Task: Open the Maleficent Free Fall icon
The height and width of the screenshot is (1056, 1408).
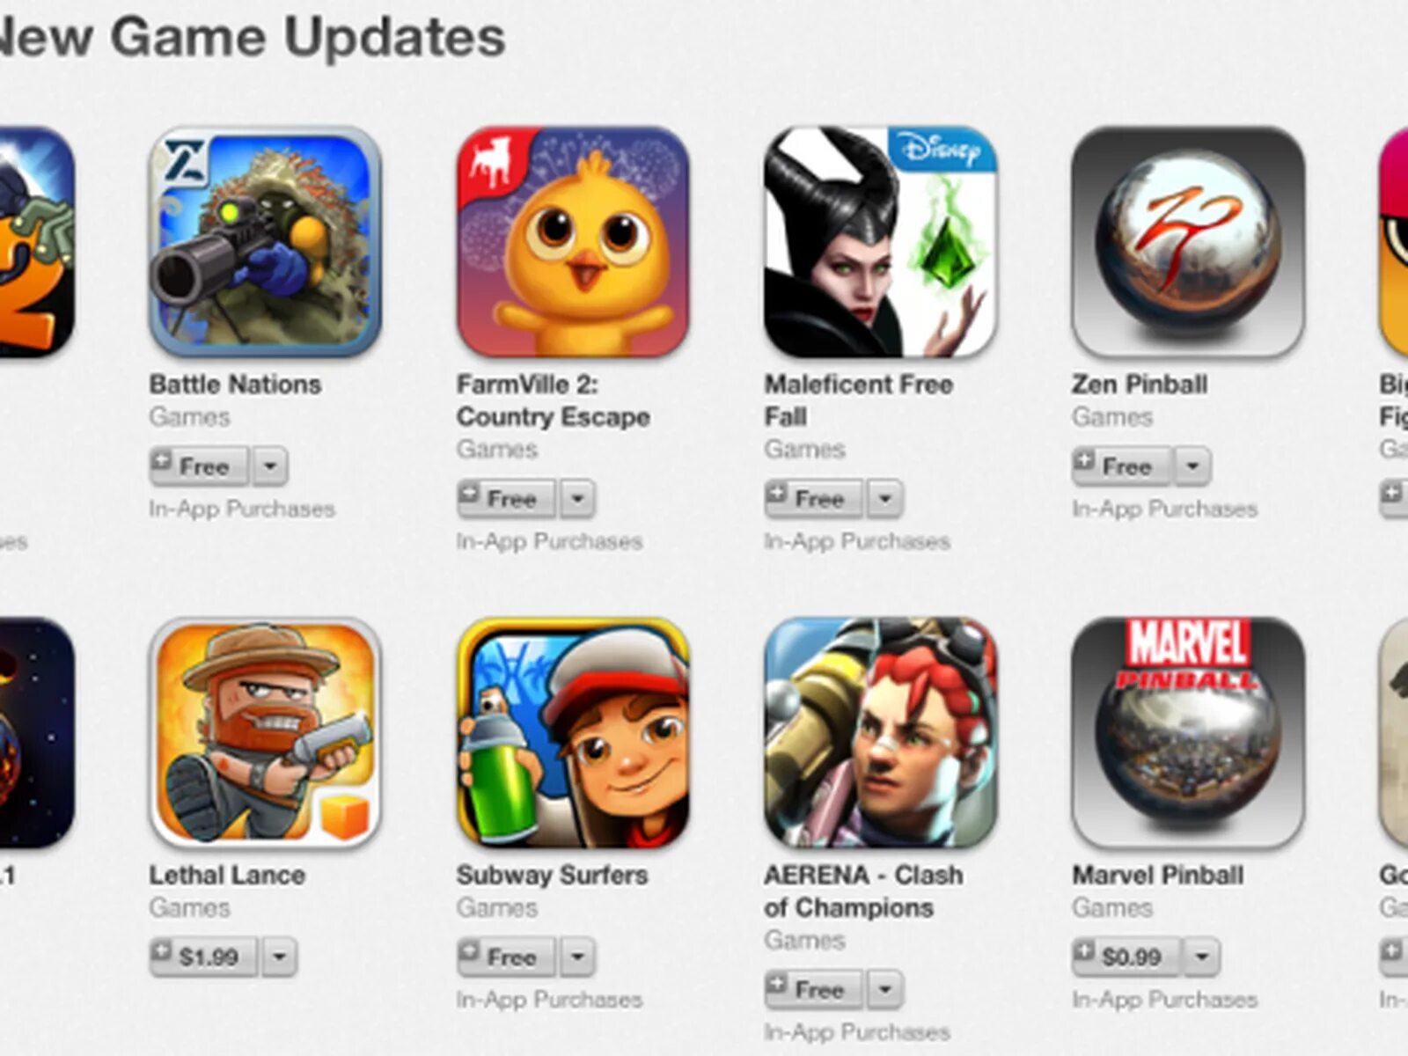Action: (x=881, y=242)
